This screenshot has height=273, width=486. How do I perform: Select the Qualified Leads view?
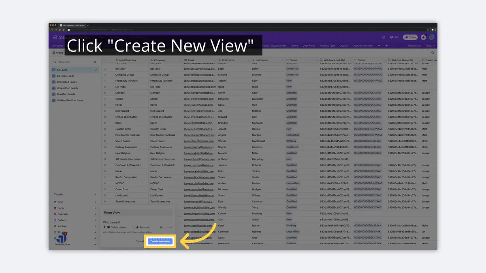coord(75,94)
